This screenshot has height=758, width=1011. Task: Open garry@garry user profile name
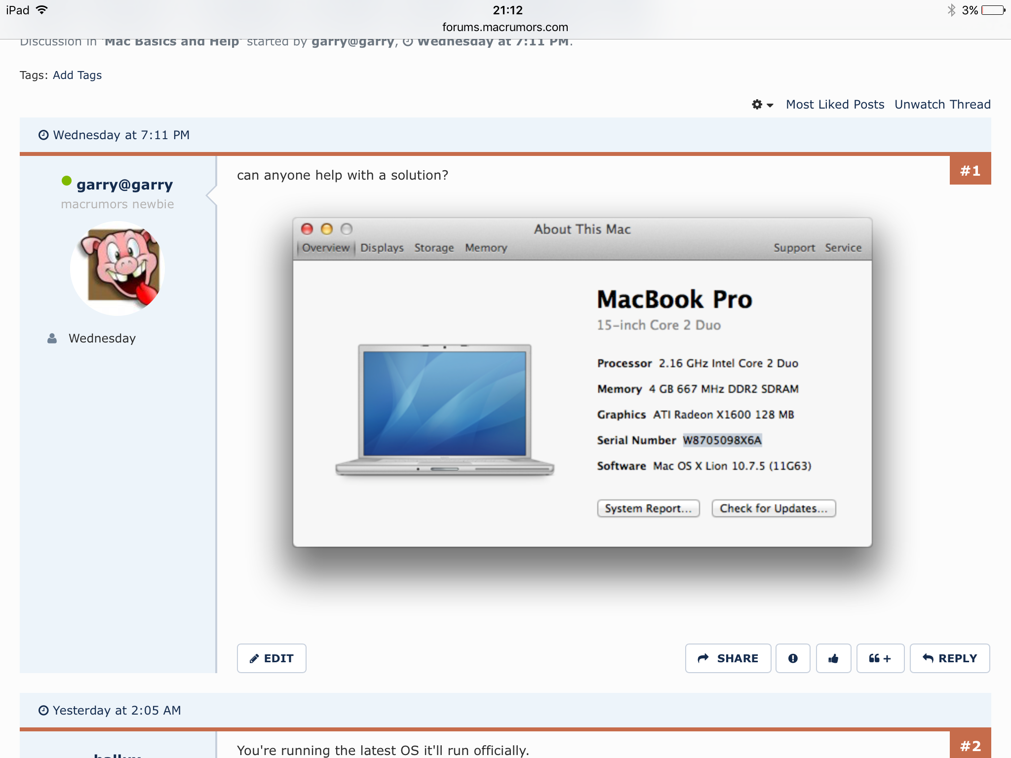pyautogui.click(x=124, y=185)
